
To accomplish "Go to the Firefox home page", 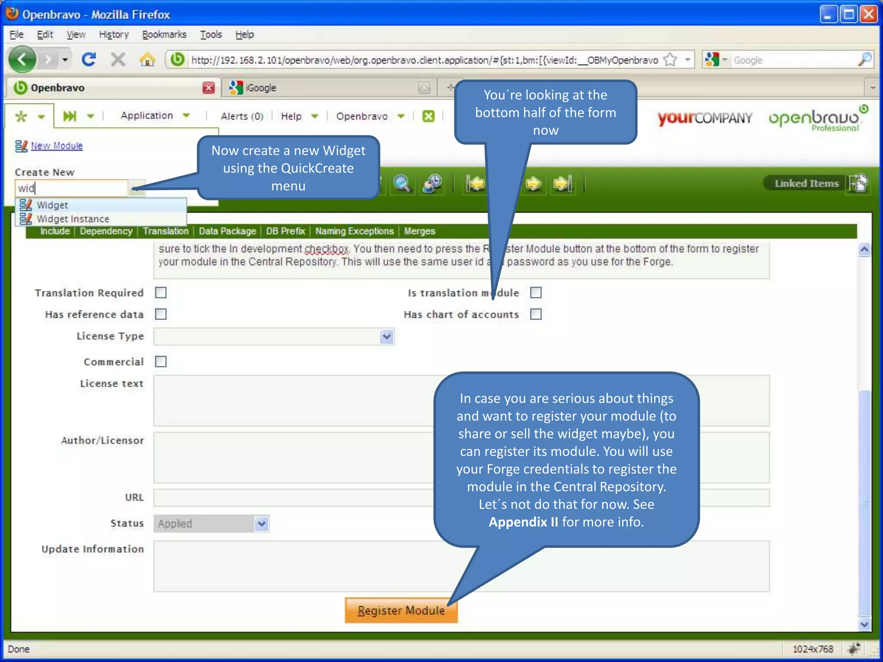I will coord(147,59).
